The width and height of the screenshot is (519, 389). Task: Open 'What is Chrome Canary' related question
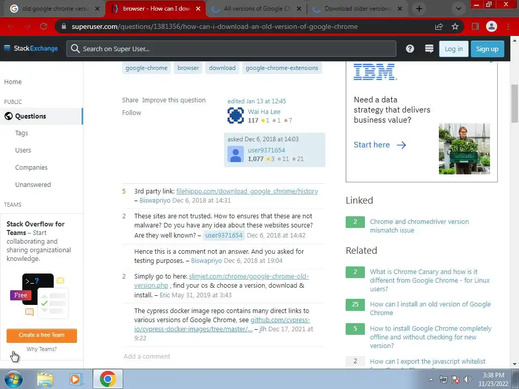(x=430, y=280)
